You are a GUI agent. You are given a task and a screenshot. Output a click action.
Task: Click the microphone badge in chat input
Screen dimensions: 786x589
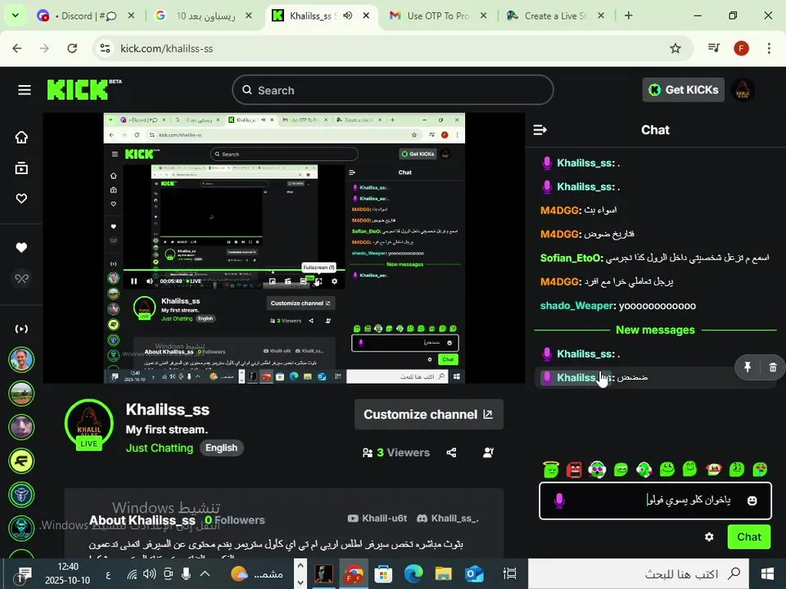point(559,501)
